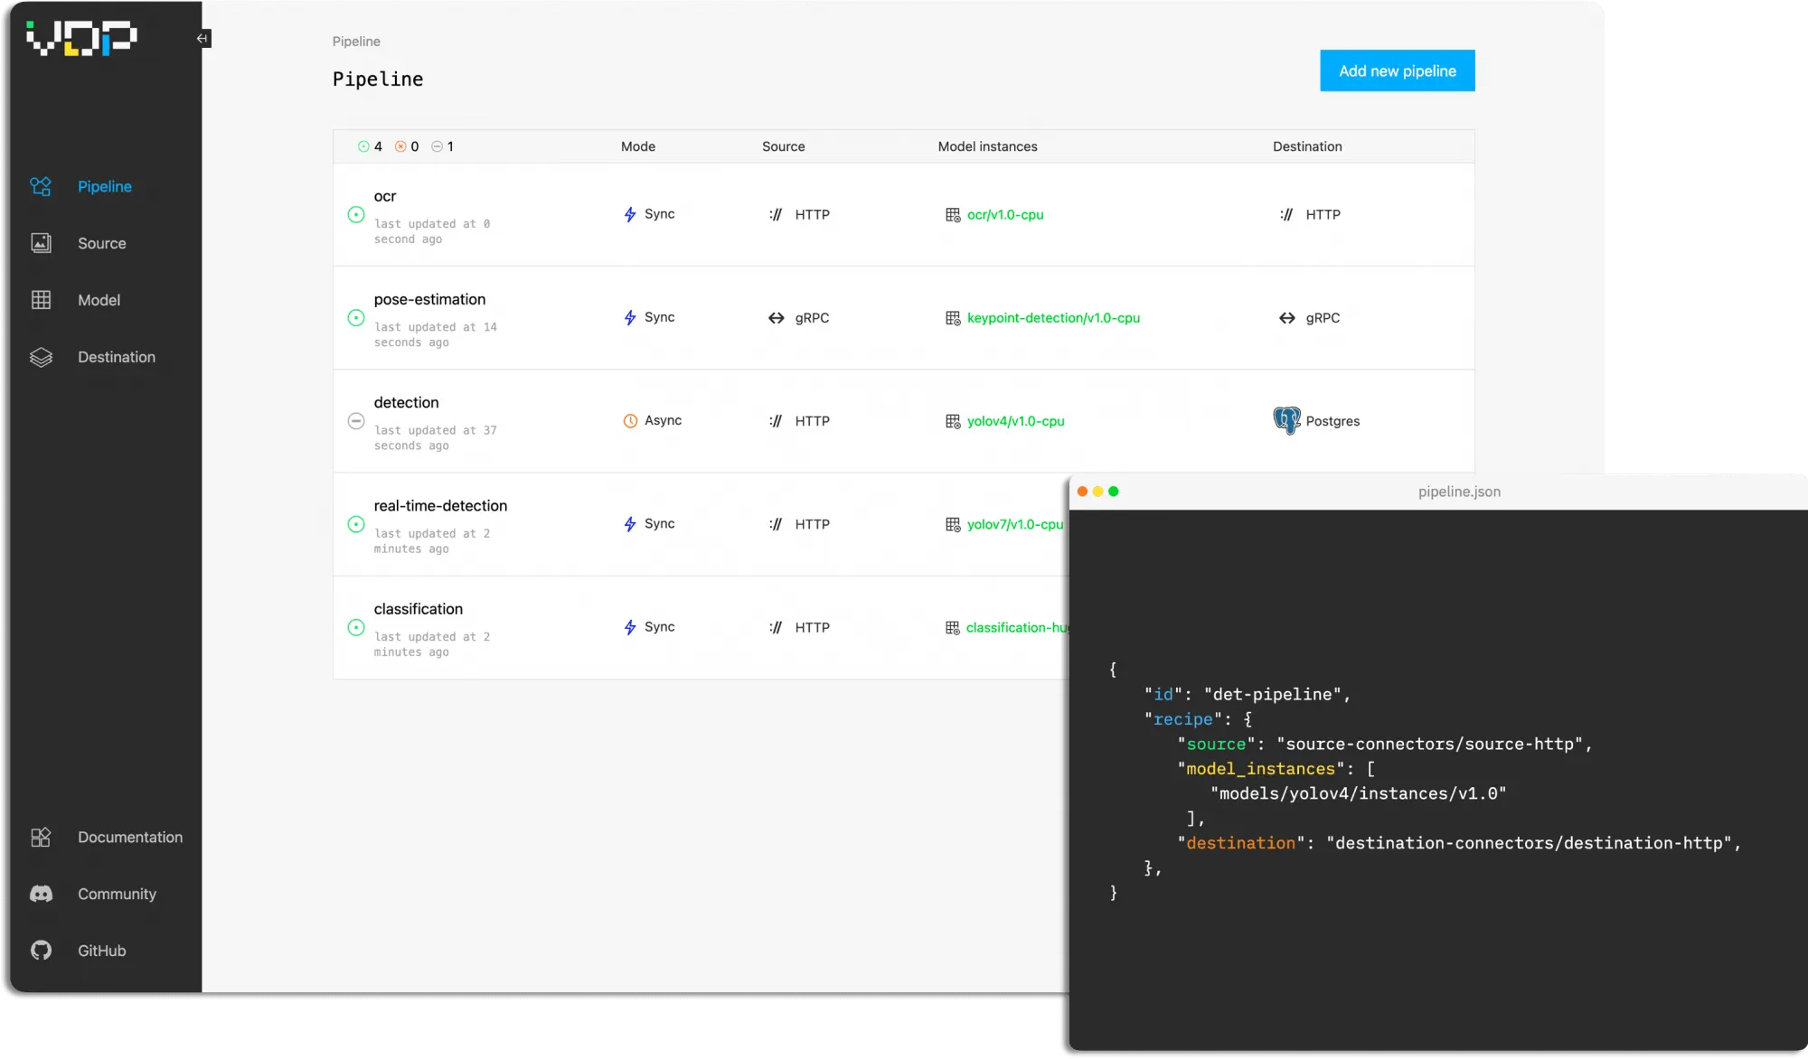The width and height of the screenshot is (1808, 1059).
Task: Click the Async clock icon in detection row
Action: coord(630,421)
